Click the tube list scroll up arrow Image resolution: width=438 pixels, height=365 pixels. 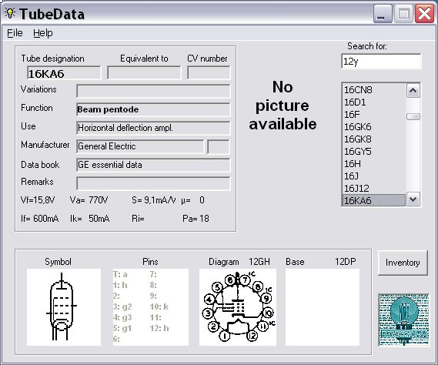tap(413, 91)
